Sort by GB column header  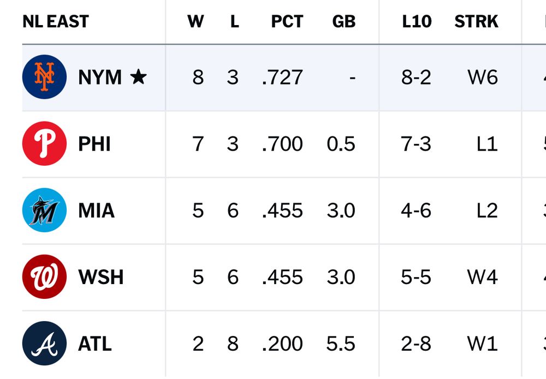click(343, 21)
